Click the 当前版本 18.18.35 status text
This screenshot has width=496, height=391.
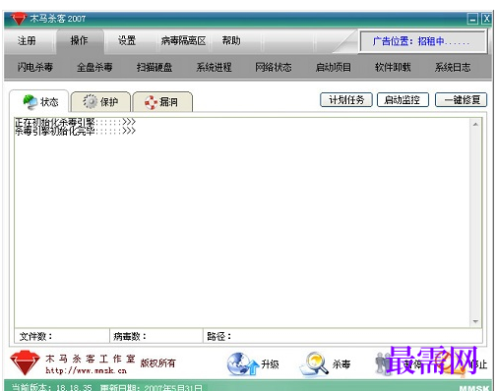(52, 387)
